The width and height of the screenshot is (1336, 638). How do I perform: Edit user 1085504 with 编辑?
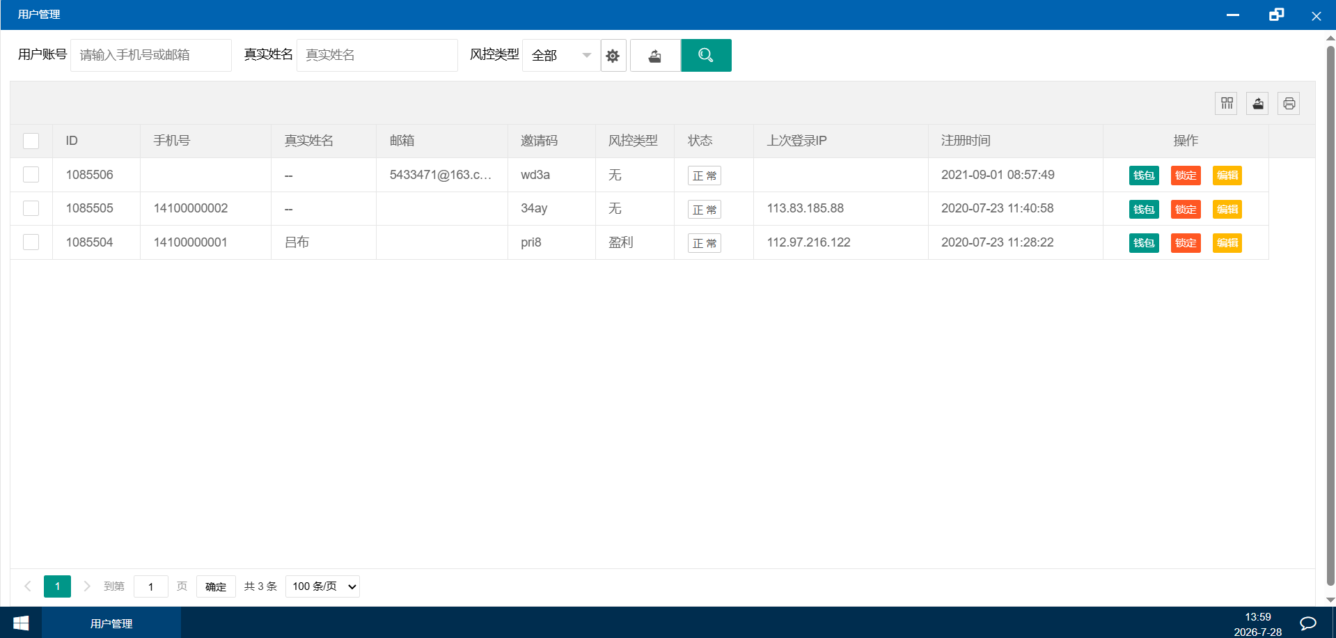pos(1227,243)
